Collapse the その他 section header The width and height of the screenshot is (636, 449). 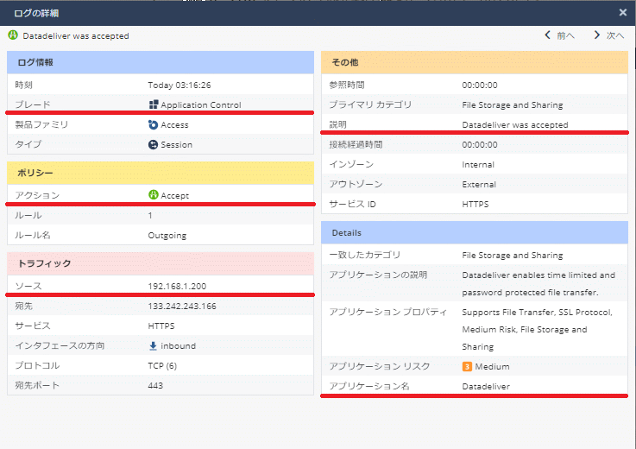tap(474, 62)
